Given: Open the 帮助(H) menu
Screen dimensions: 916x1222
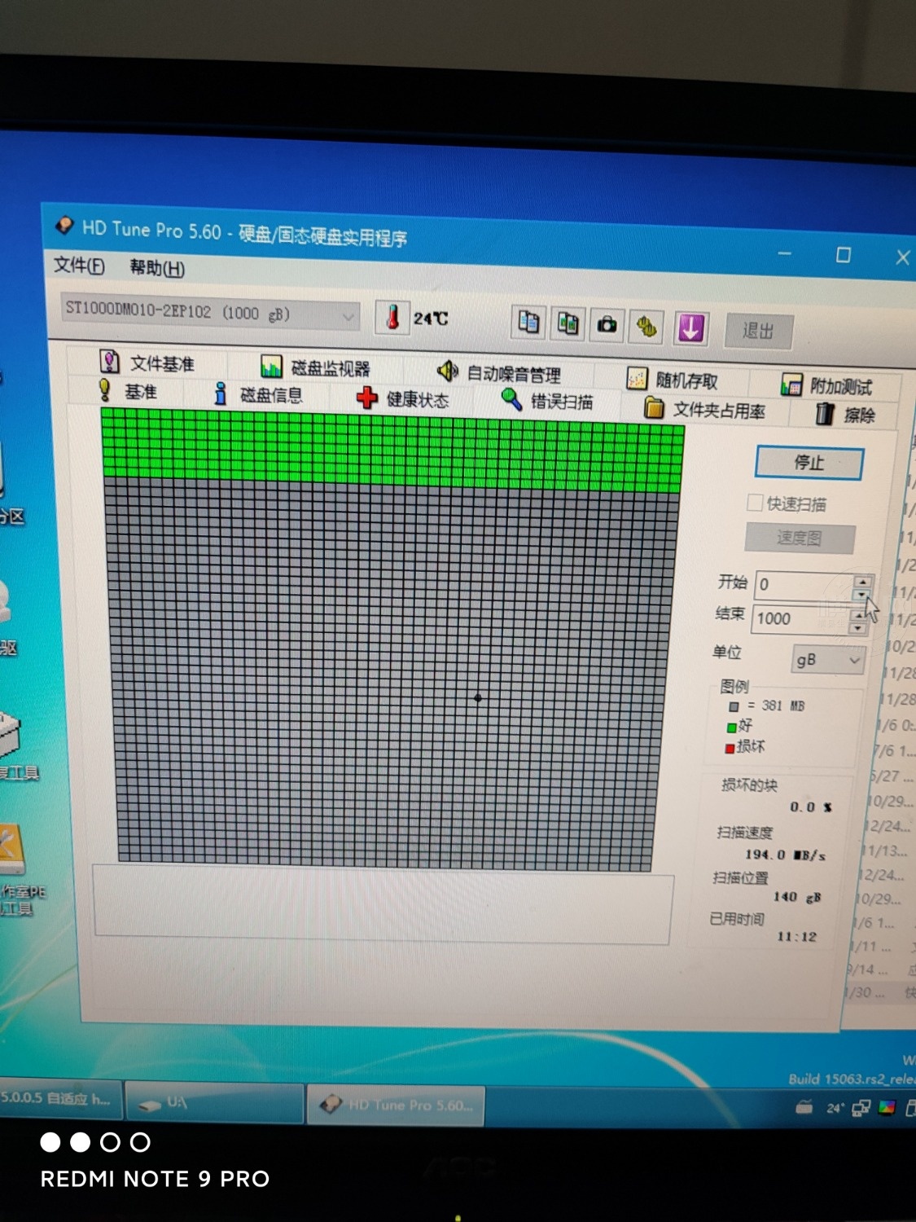Looking at the screenshot, I should tap(157, 268).
